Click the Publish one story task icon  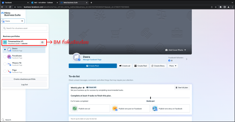(x=155, y=108)
